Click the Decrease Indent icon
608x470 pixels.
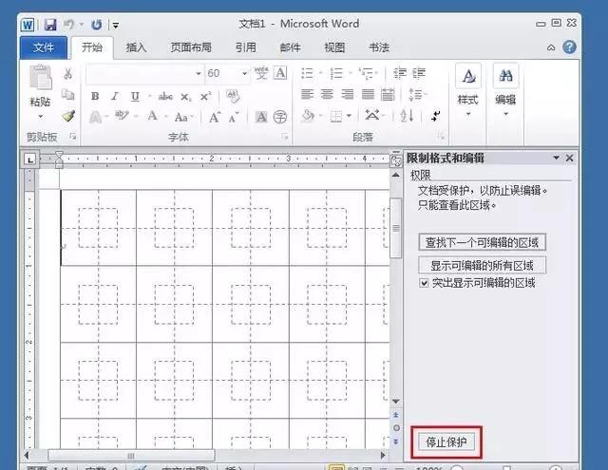coord(400,73)
